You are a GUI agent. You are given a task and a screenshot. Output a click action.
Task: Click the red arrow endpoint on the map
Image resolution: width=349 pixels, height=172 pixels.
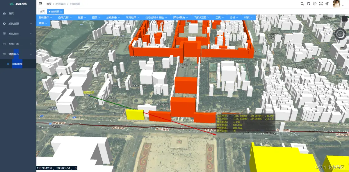pyautogui.click(x=215, y=134)
